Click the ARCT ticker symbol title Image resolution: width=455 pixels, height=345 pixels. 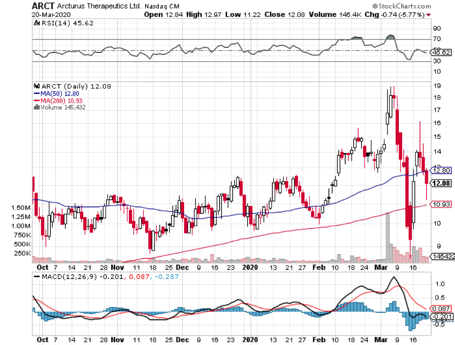pyautogui.click(x=43, y=6)
